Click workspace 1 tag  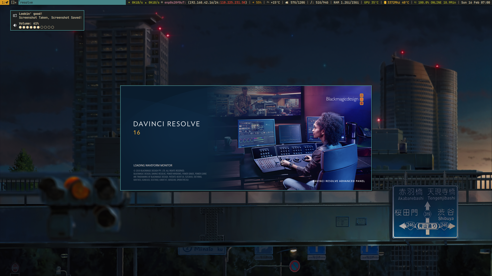(x=3, y=3)
